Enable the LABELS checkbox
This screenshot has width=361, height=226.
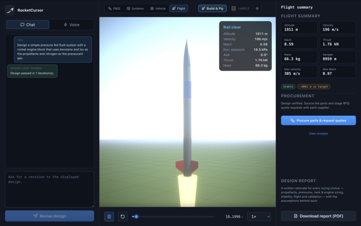point(233,9)
